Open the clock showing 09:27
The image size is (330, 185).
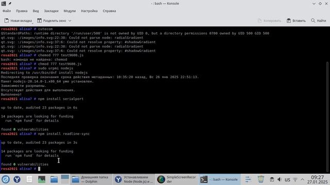point(317,179)
